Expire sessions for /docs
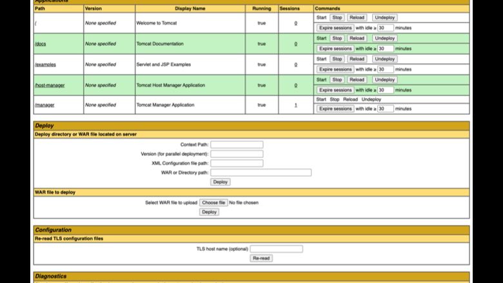Image resolution: width=503 pixels, height=283 pixels. 335,49
